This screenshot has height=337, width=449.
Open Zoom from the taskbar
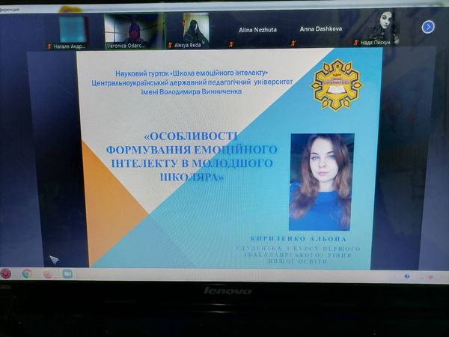click(67, 274)
